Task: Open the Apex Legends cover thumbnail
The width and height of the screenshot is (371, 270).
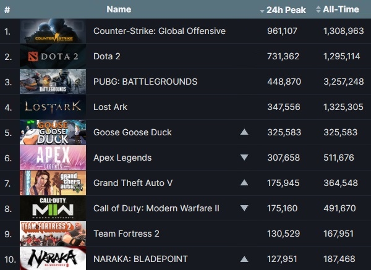Action: (53, 158)
